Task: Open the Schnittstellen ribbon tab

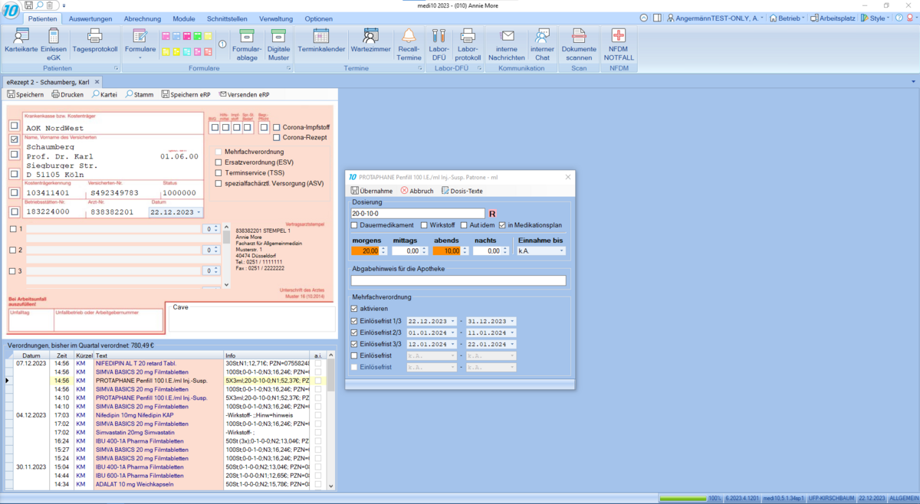Action: pos(228,18)
